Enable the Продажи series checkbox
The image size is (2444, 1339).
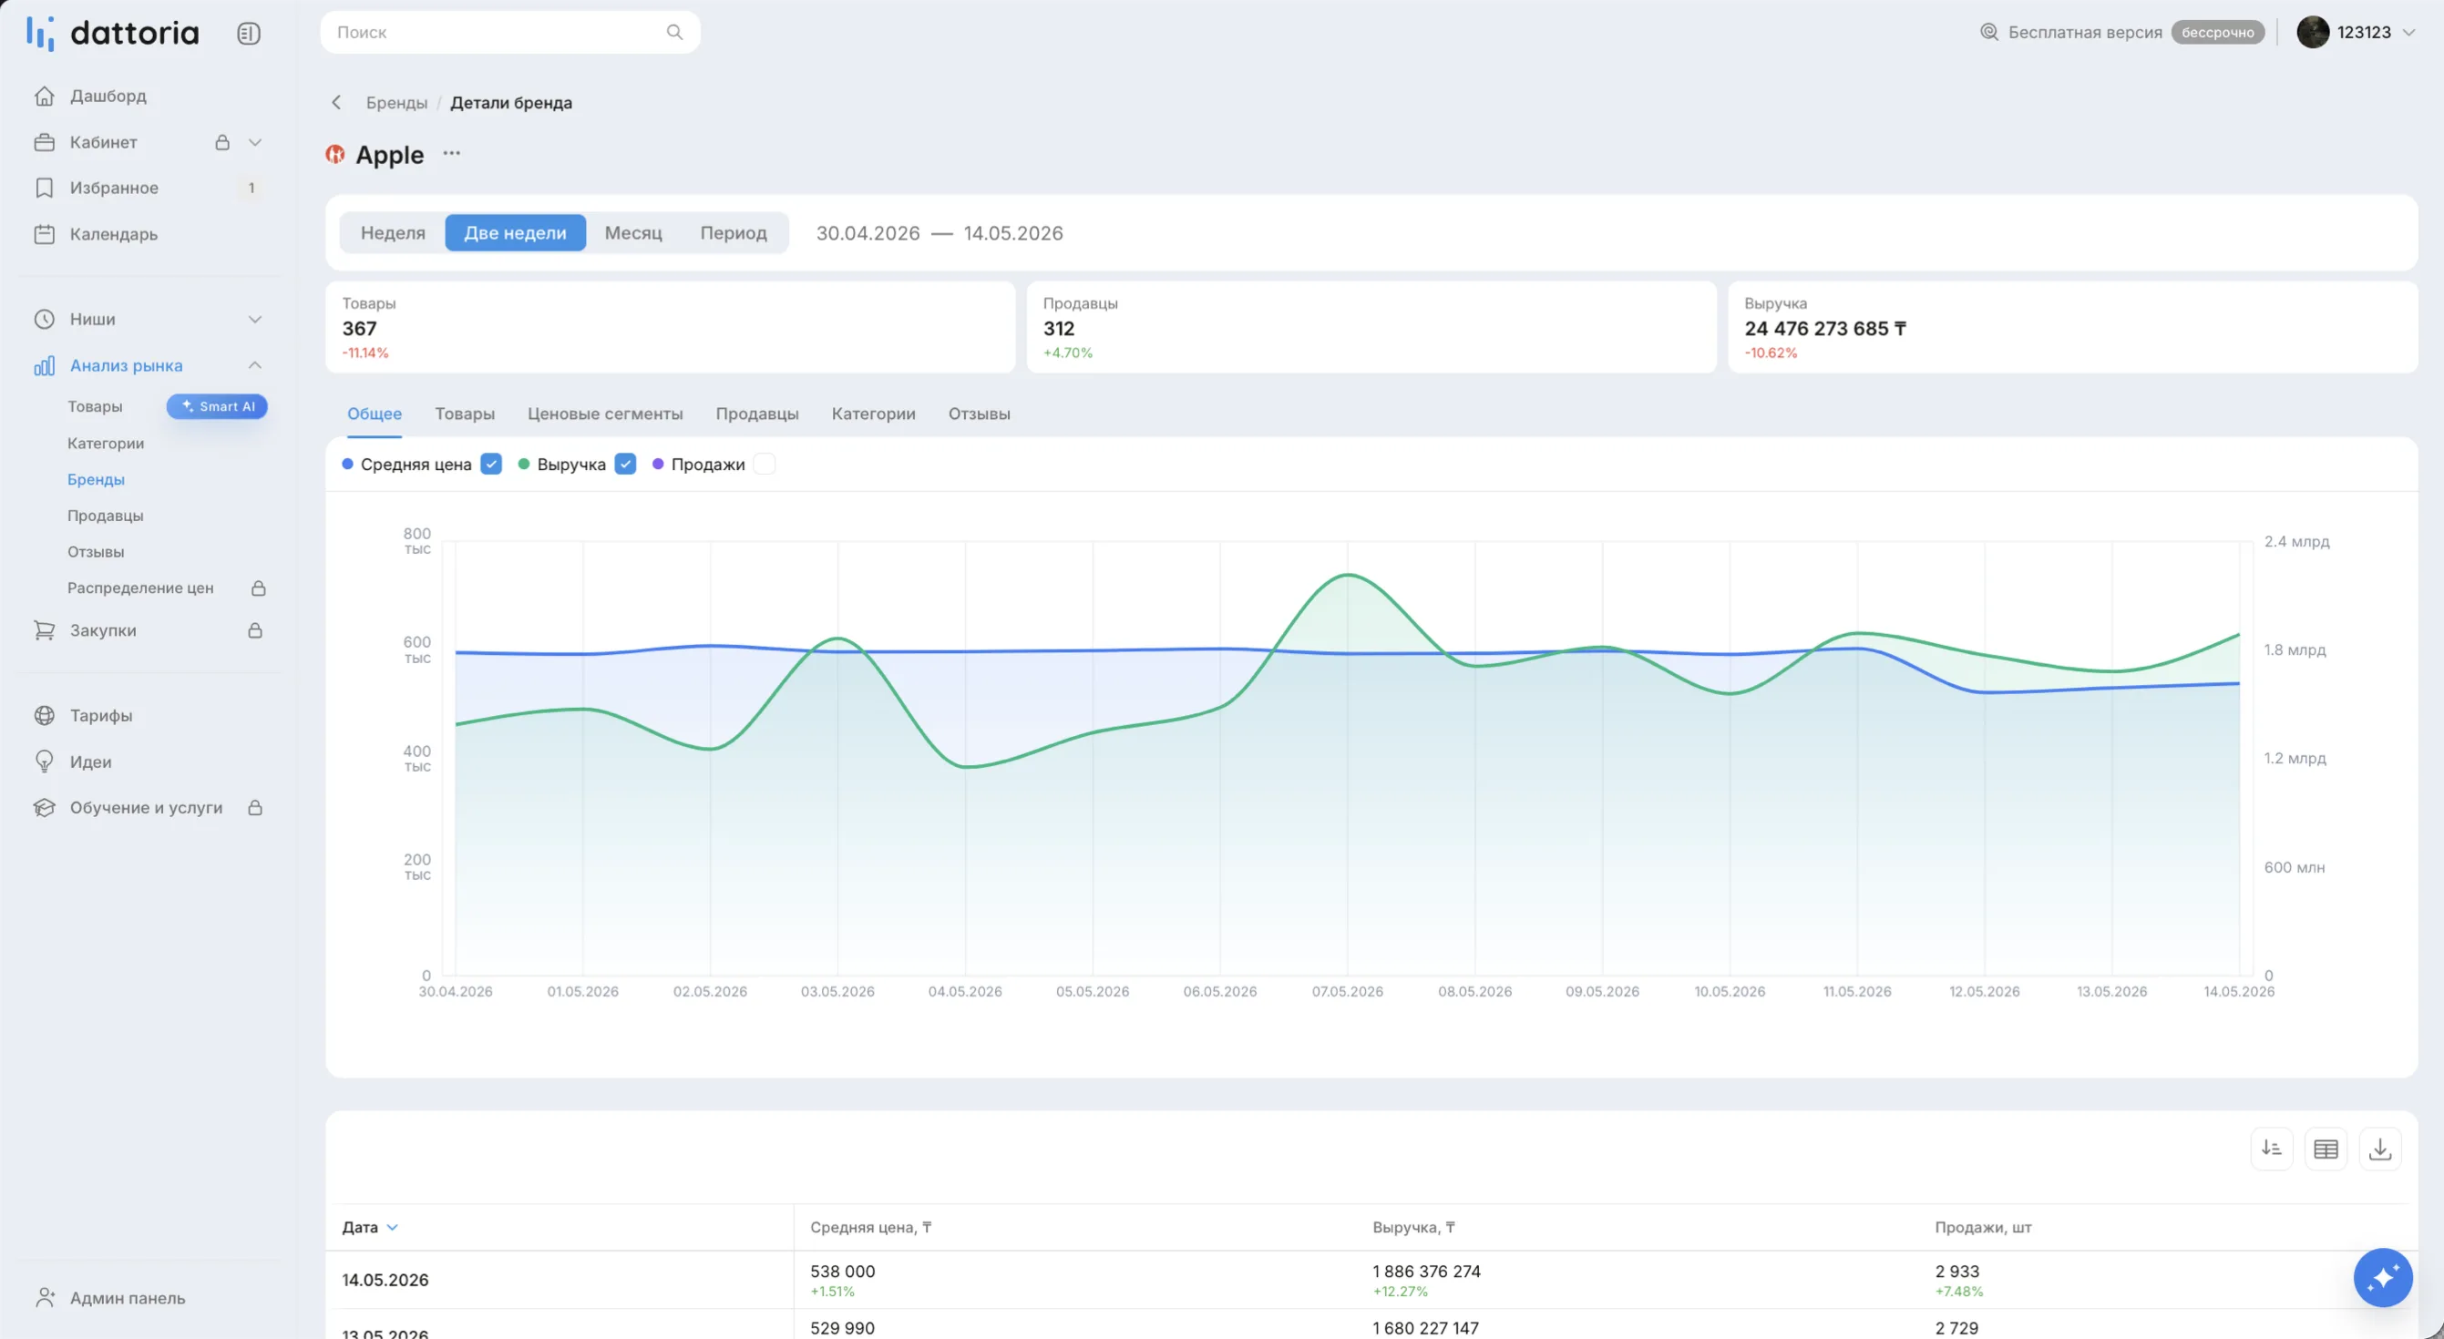tap(765, 464)
